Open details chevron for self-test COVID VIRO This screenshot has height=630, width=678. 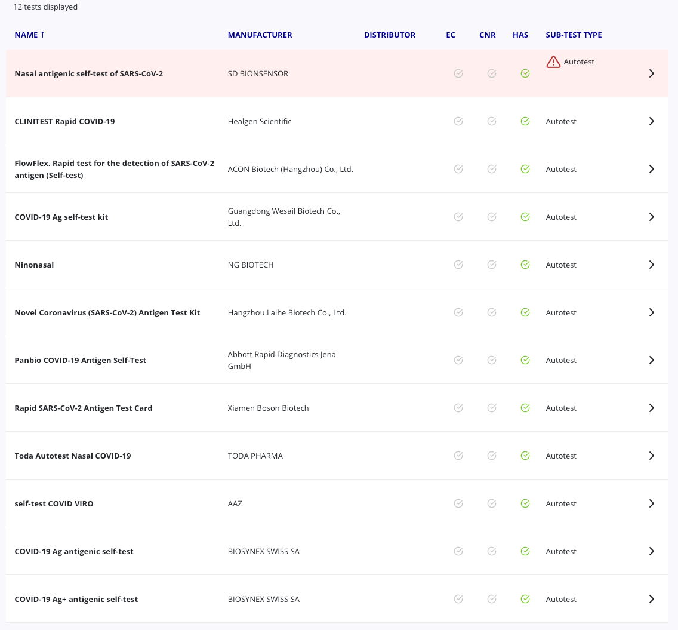652,503
